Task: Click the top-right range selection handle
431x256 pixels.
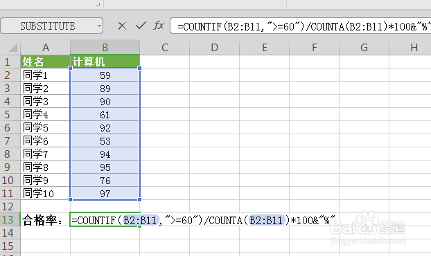Action: pos(140,68)
